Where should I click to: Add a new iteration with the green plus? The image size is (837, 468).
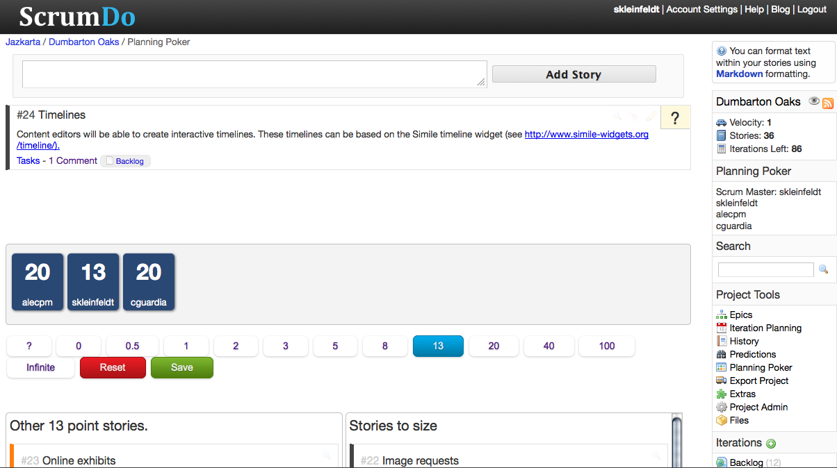770,443
